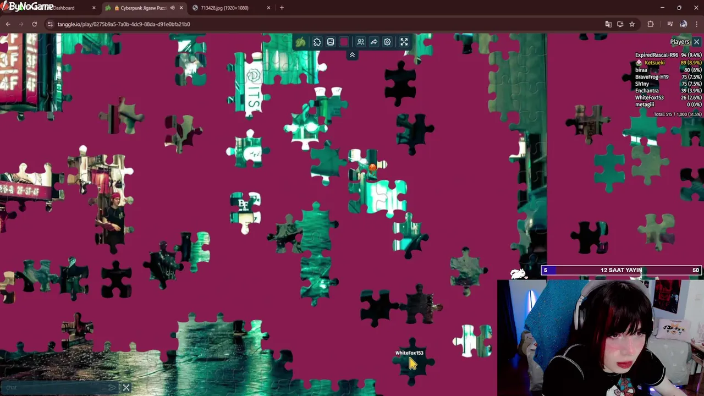This screenshot has width=704, height=396.
Task: Switch to the 713428.jpg browser tab
Action: pos(224,8)
